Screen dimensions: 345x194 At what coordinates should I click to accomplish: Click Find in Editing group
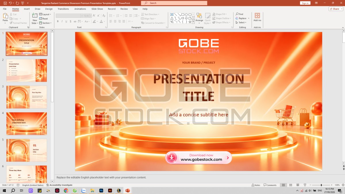[x=239, y=14]
